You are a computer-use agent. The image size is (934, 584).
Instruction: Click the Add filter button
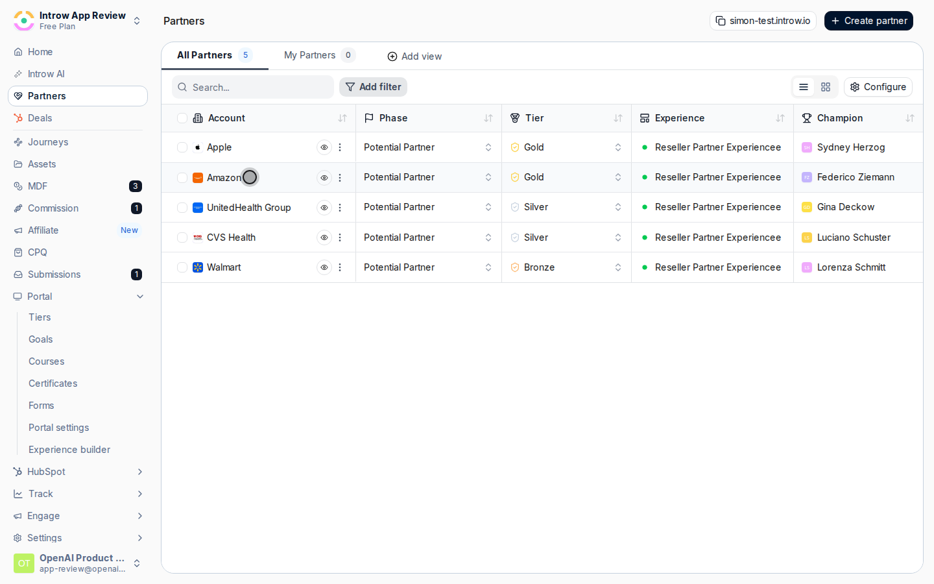[x=373, y=87]
